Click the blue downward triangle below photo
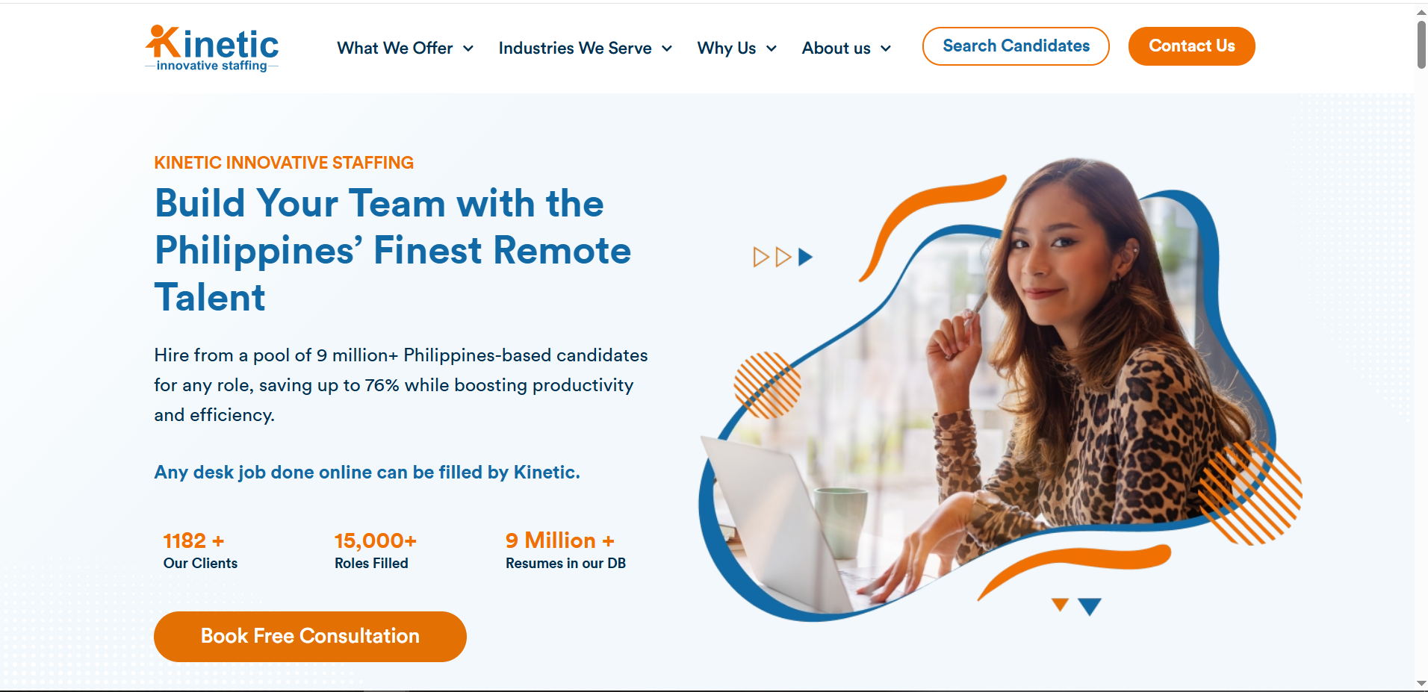This screenshot has height=692, width=1428. pyautogui.click(x=1090, y=606)
